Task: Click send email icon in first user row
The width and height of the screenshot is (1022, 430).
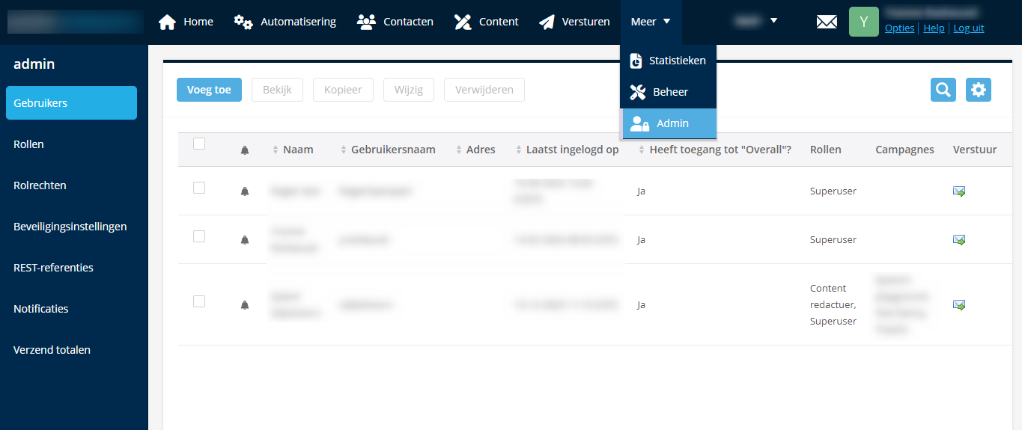Action: point(958,191)
